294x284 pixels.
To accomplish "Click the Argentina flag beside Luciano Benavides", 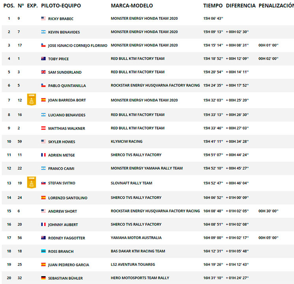I will pos(43,115).
